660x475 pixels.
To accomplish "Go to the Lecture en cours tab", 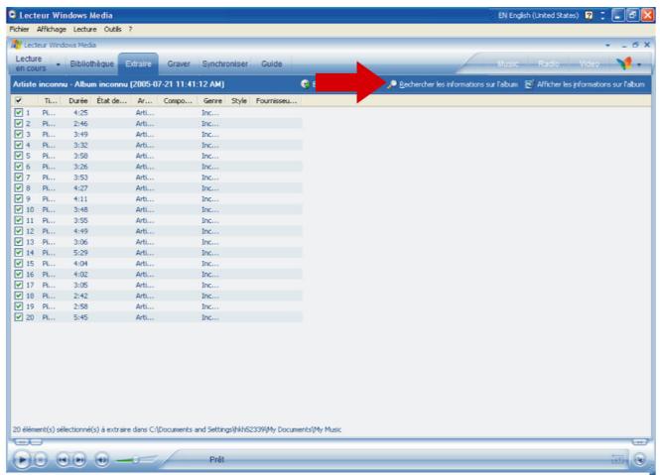I will coord(29,63).
